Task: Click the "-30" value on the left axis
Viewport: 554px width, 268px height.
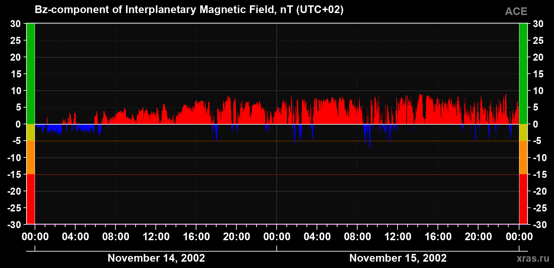Action: tap(14, 225)
